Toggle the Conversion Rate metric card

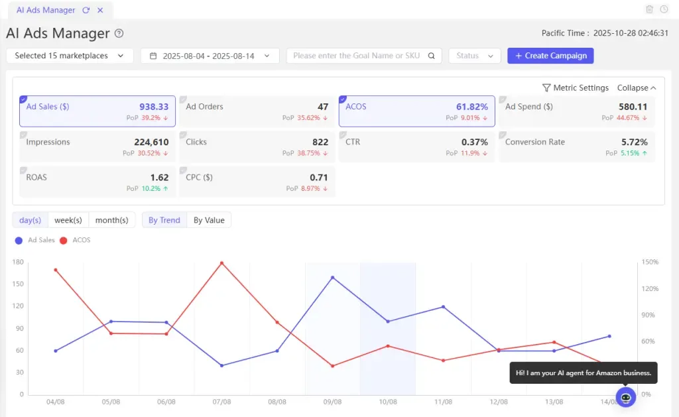tap(577, 147)
